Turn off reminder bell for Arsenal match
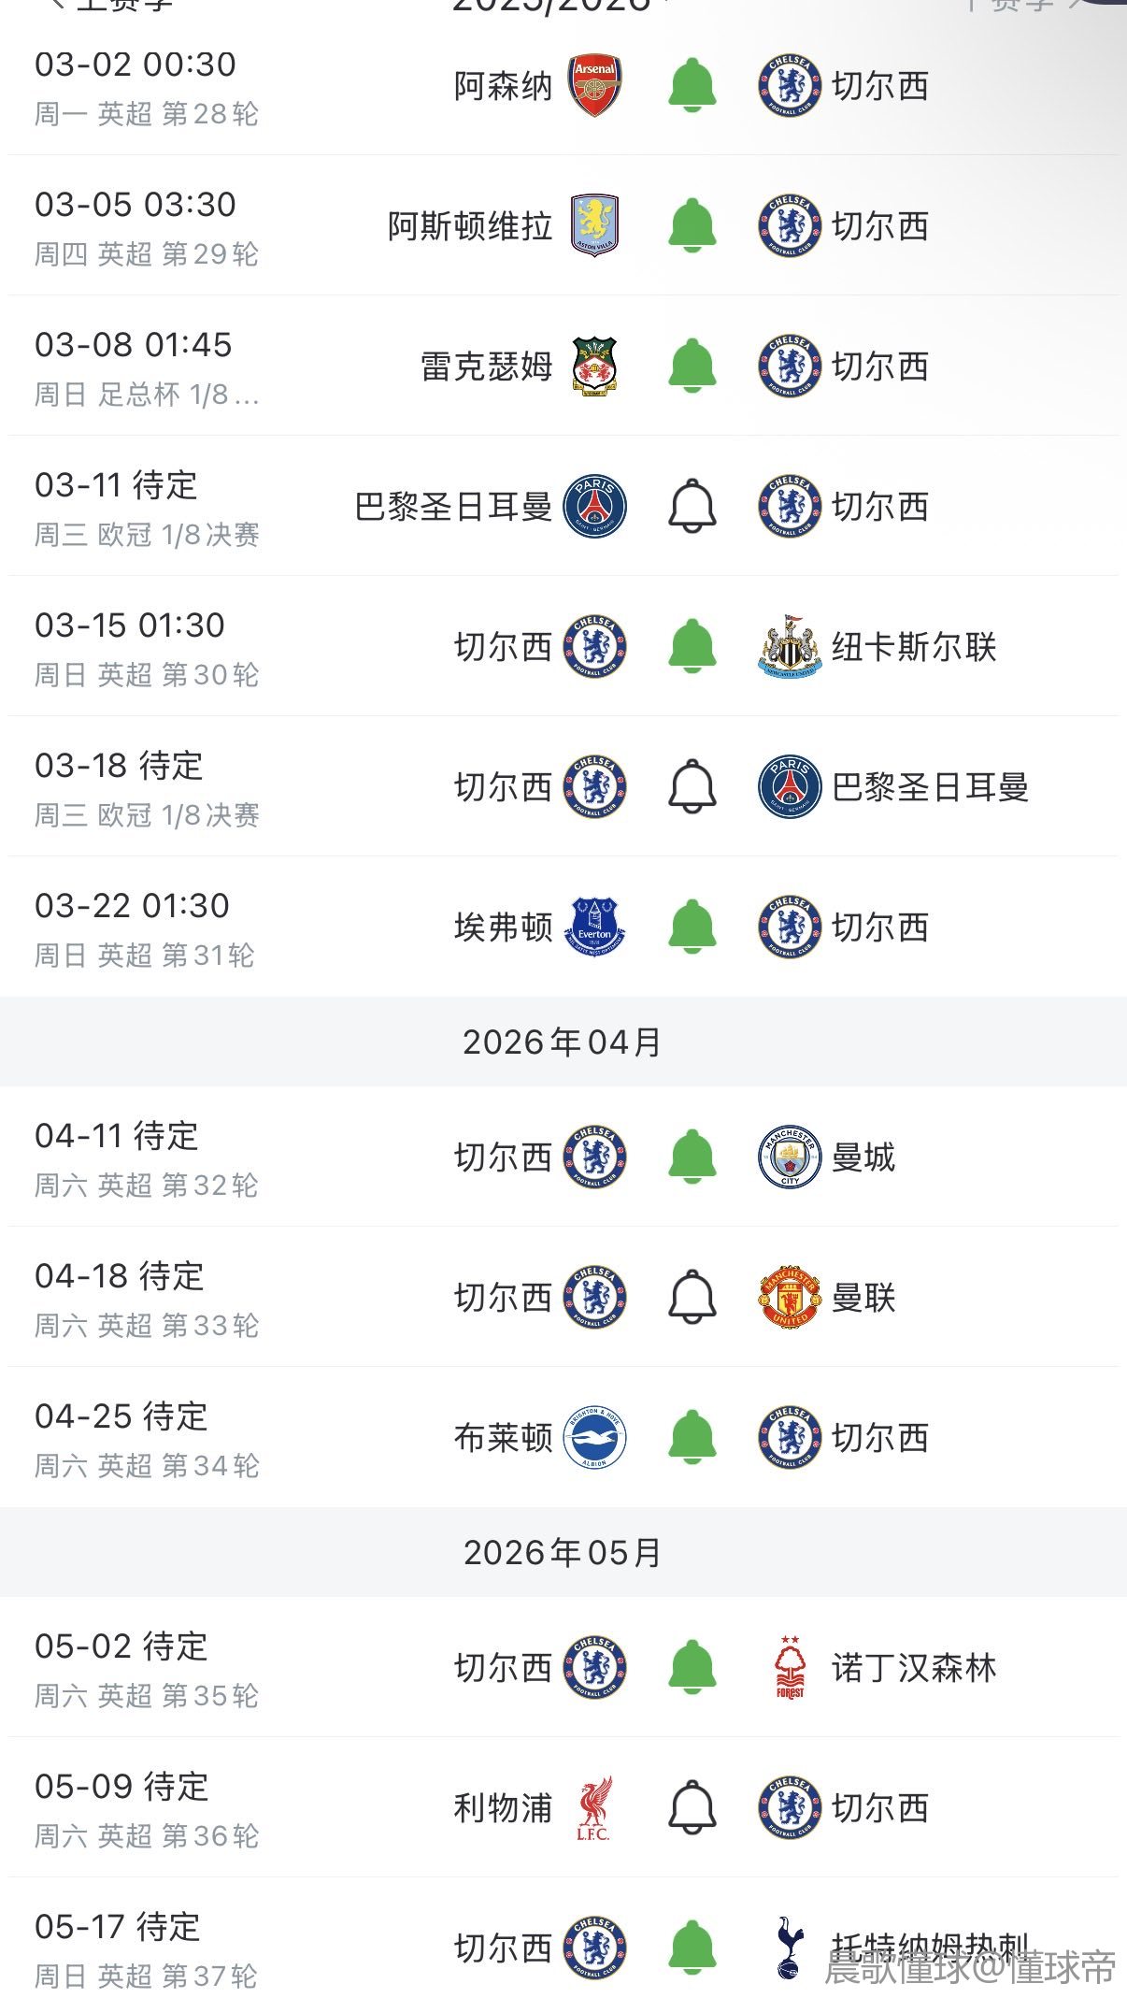This screenshot has height=1998, width=1127. point(692,85)
